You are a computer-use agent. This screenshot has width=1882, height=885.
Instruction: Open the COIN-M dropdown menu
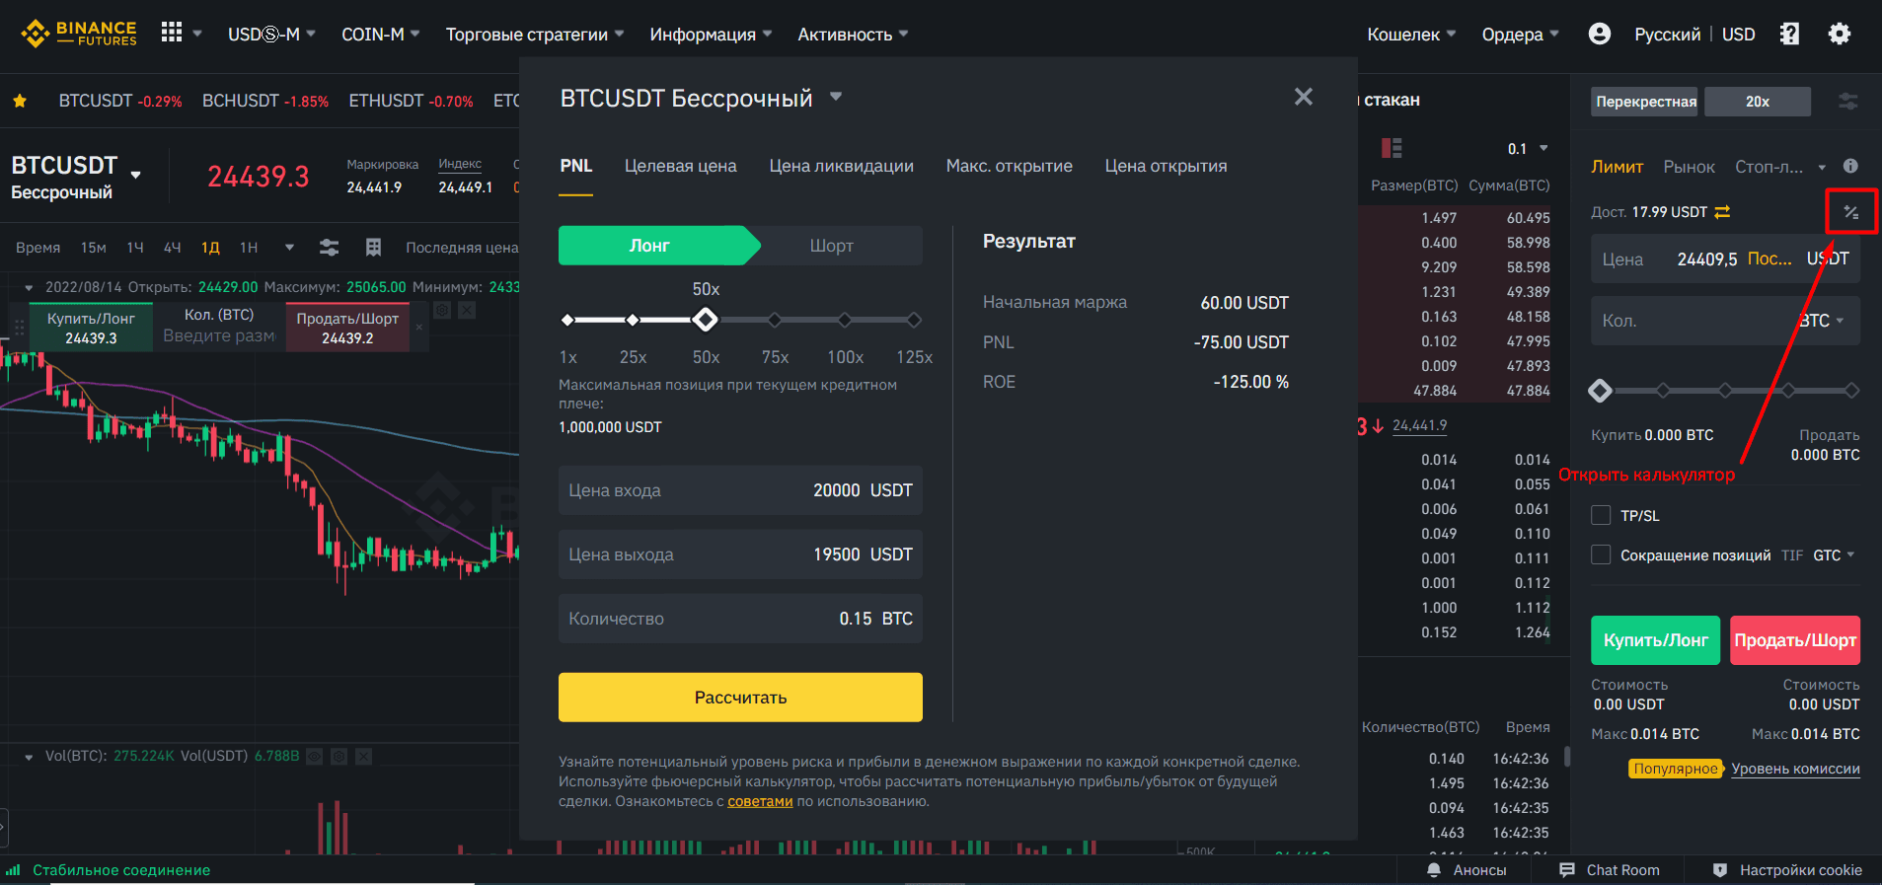click(x=381, y=34)
